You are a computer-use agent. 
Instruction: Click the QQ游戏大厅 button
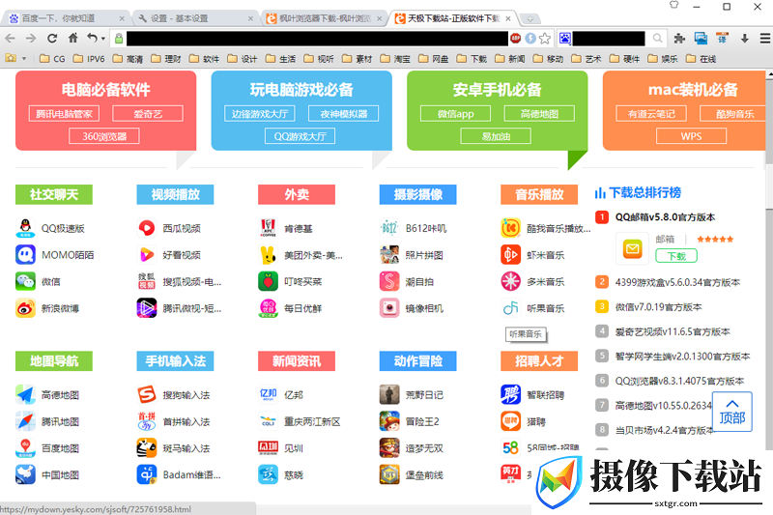coord(300,136)
